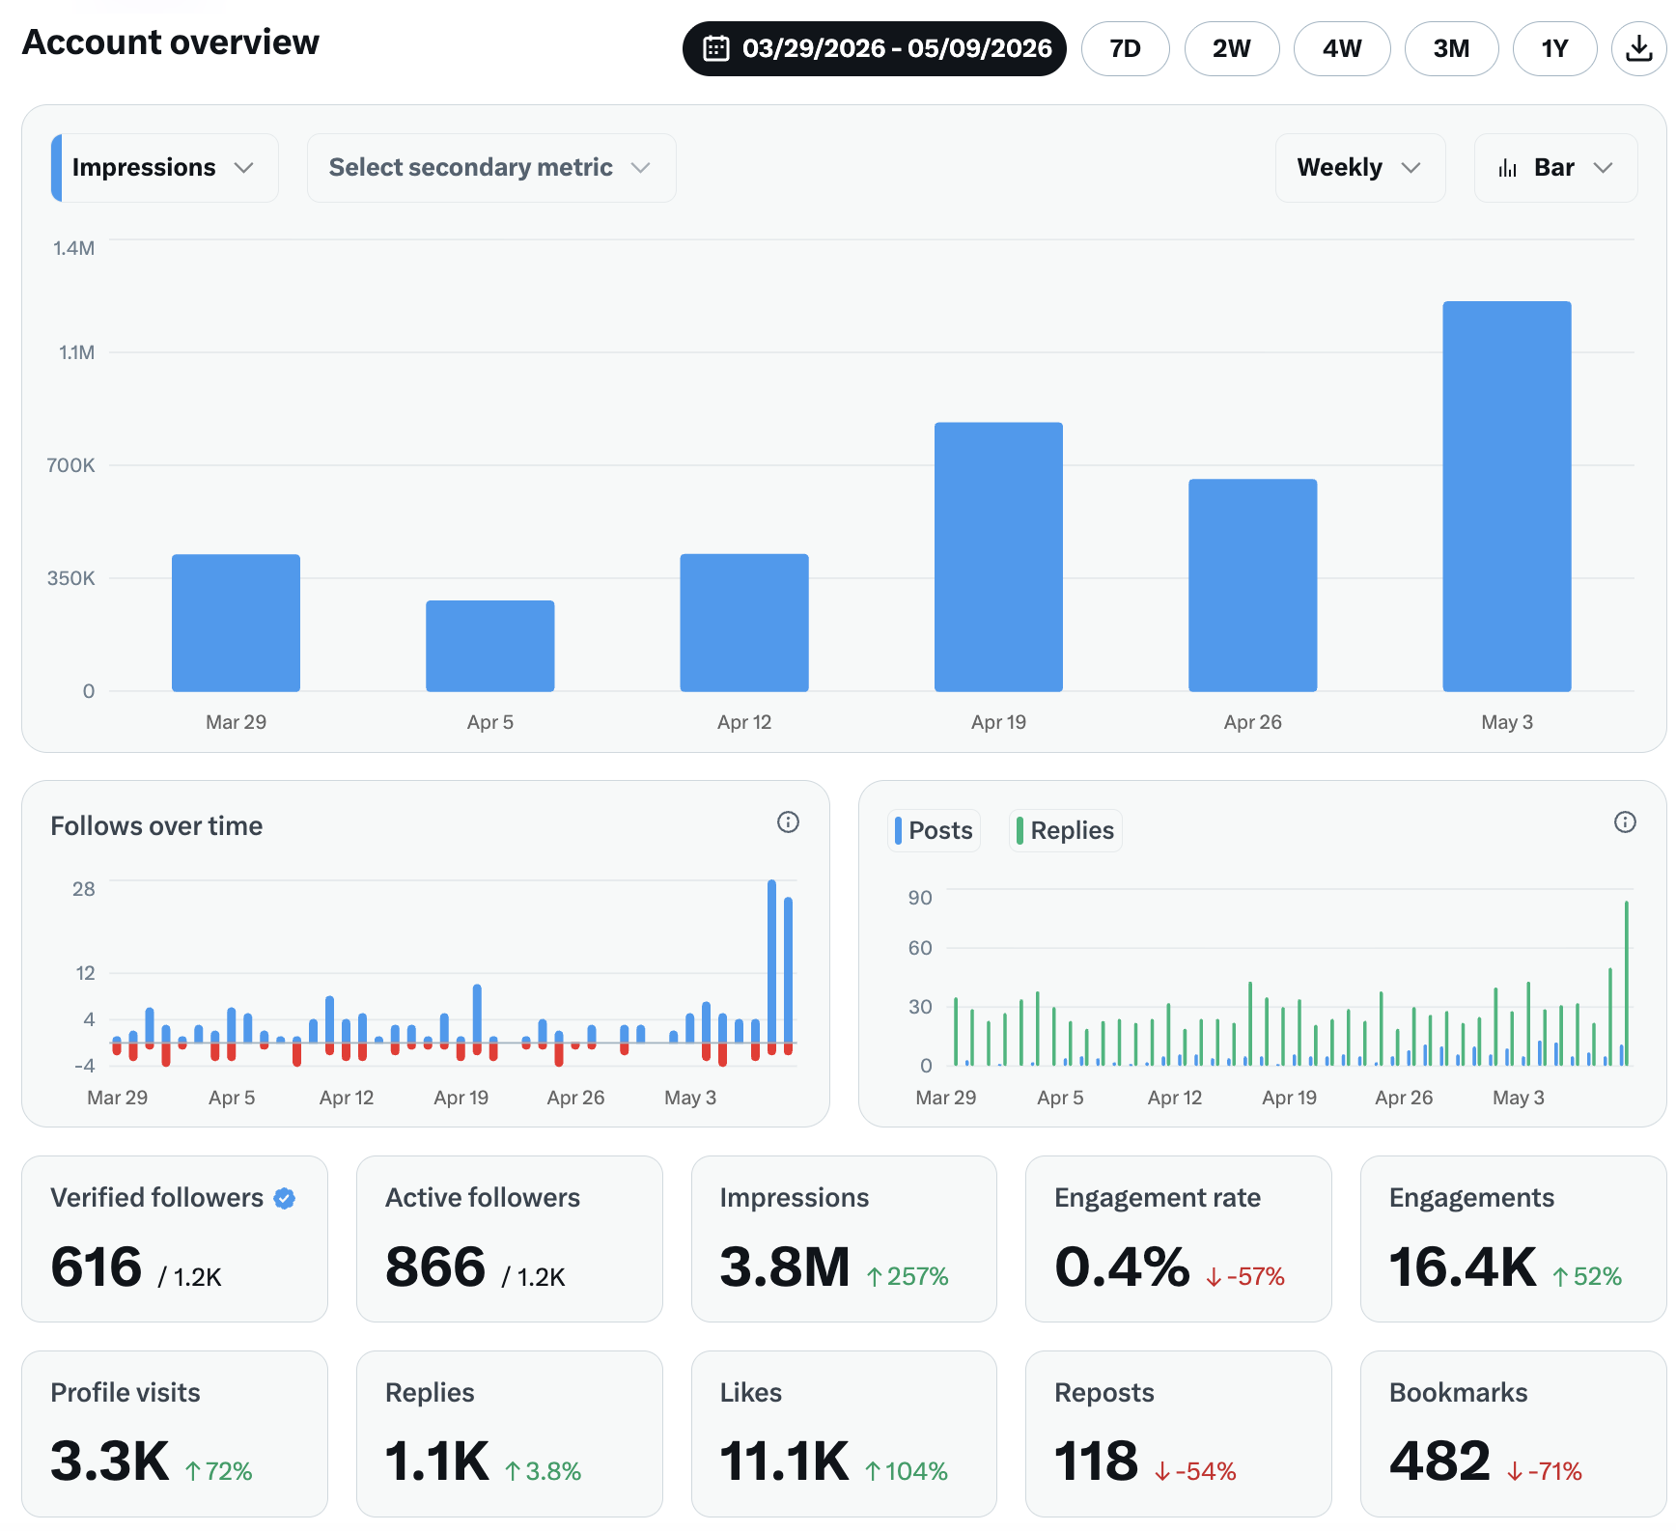Open the Engagements 16.4K card
The height and width of the screenshot is (1531, 1676).
(x=1513, y=1239)
